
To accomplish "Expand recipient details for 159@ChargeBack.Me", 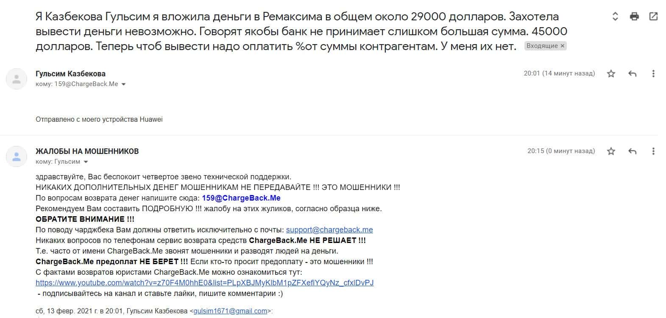I will click(x=123, y=84).
